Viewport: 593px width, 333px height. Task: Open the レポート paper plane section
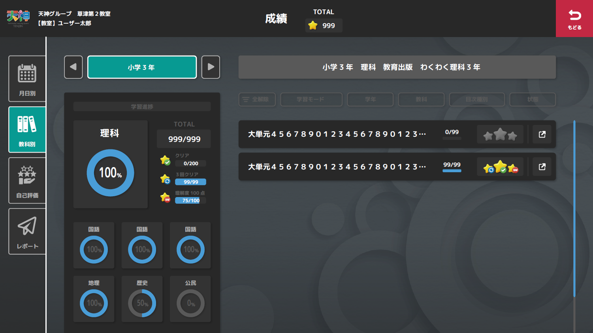(27, 231)
